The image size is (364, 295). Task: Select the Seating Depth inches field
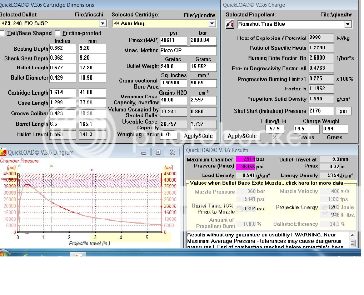(x=63, y=49)
